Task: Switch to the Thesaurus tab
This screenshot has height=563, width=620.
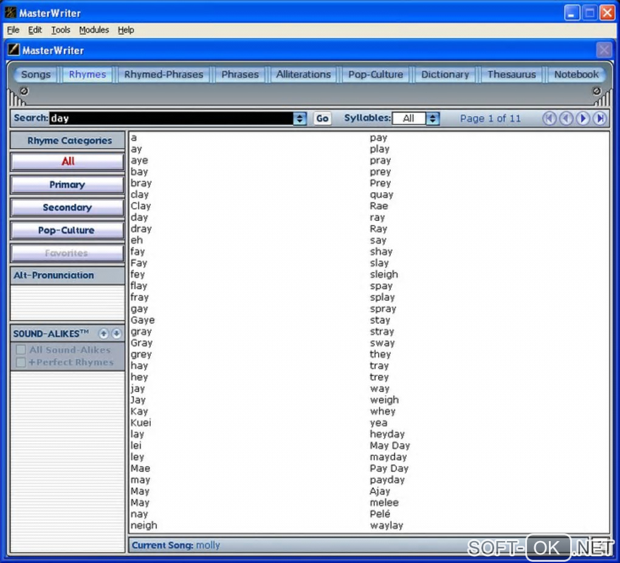Action: (x=511, y=74)
